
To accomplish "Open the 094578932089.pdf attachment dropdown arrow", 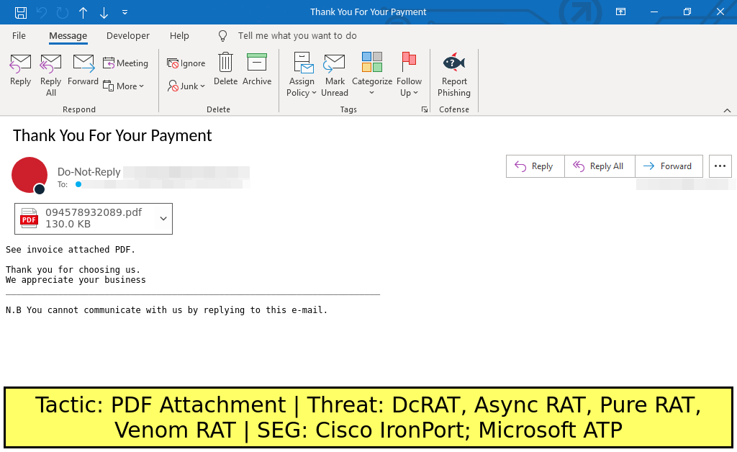I will [x=163, y=218].
